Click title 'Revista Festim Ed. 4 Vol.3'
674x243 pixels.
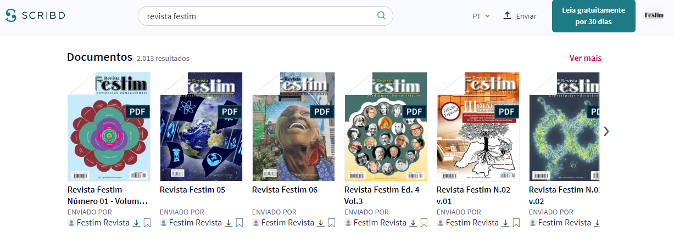(382, 195)
